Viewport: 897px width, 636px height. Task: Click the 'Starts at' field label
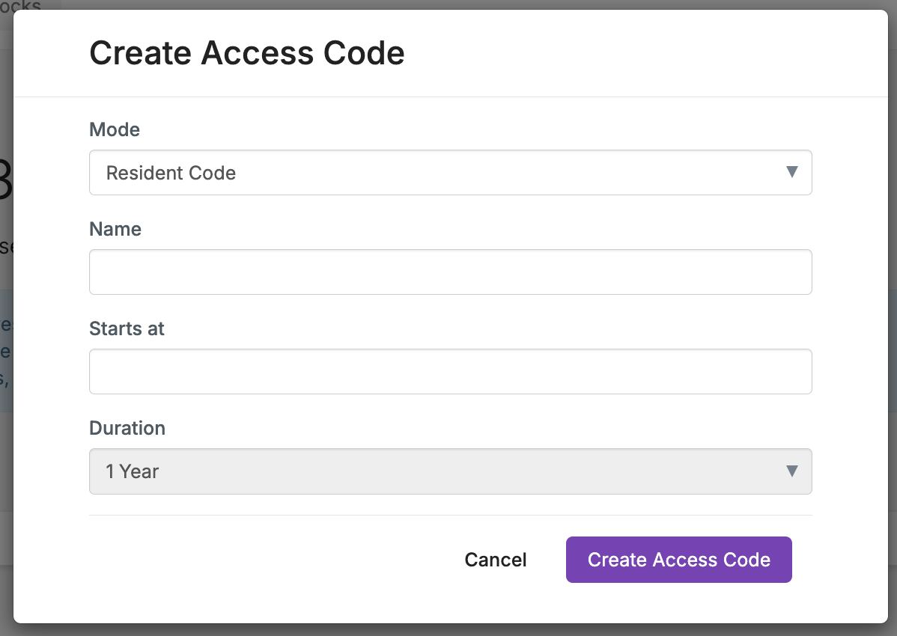click(x=127, y=328)
